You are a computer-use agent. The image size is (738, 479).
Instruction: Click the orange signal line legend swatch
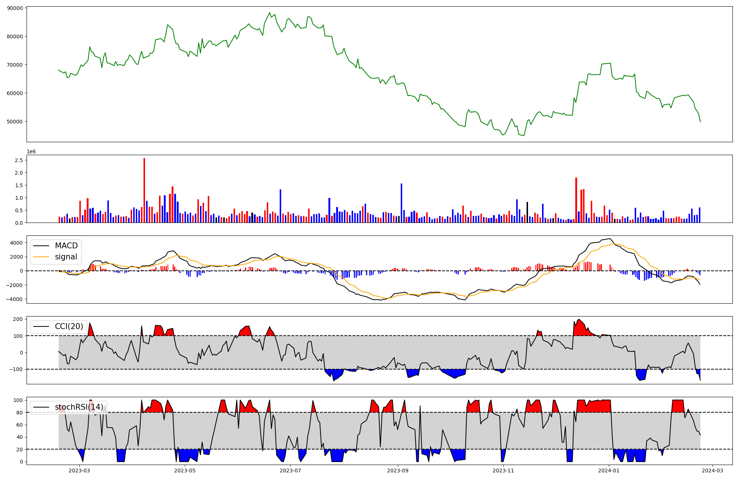(x=41, y=257)
